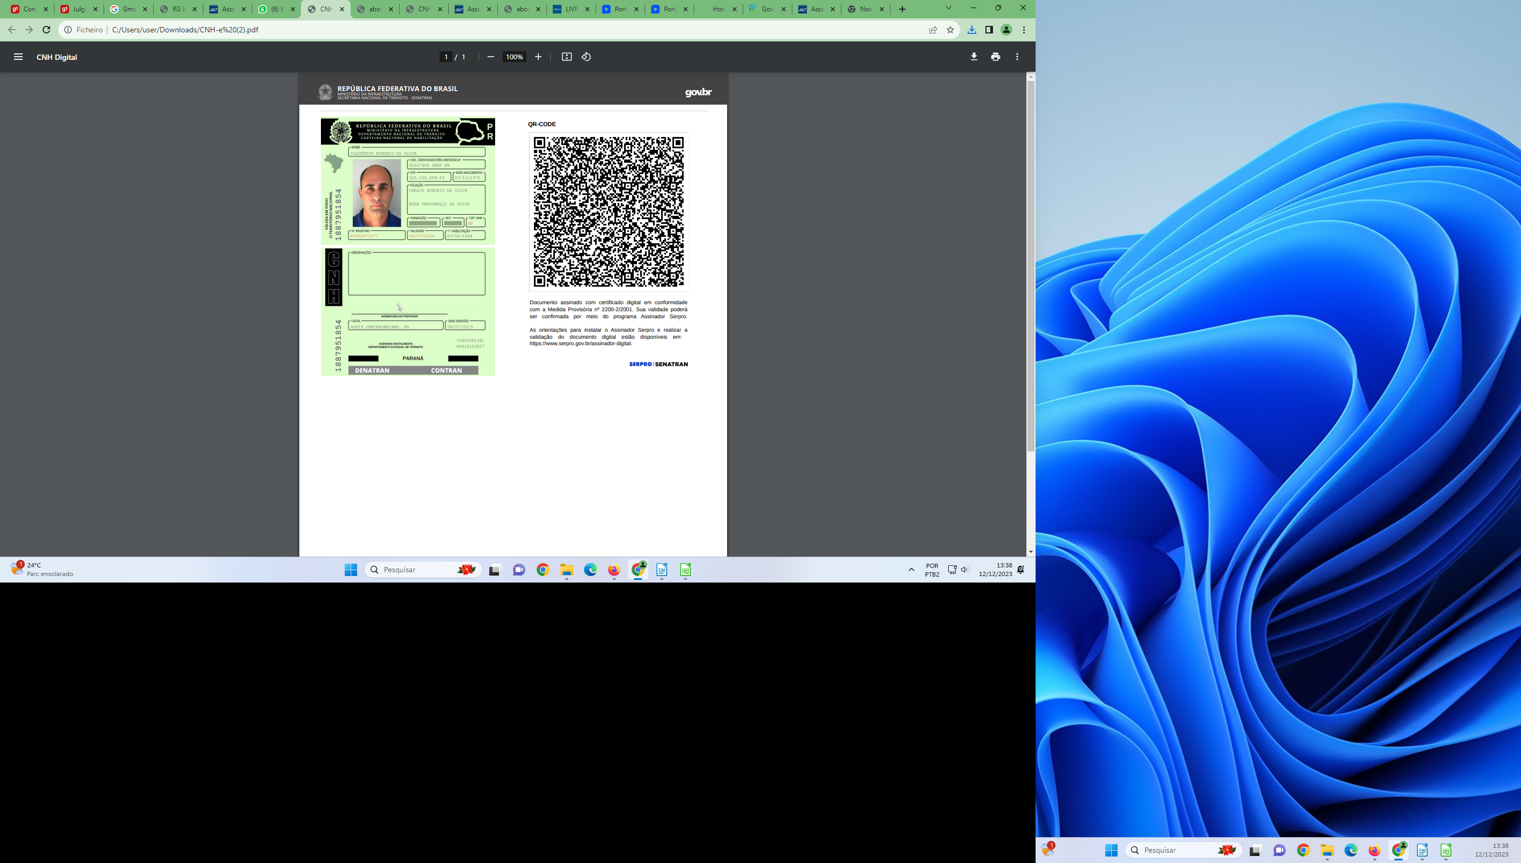Open the PDF sidebar hamburger menu

pyautogui.click(x=18, y=57)
